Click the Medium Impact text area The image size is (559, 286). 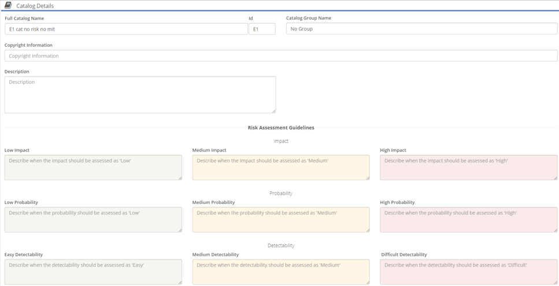(x=281, y=168)
